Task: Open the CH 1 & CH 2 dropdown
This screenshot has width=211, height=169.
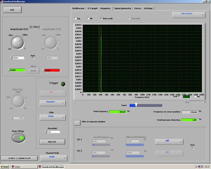Action: (x=188, y=14)
